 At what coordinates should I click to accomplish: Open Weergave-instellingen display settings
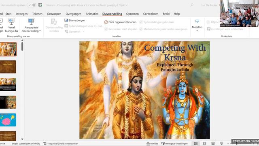(174, 144)
